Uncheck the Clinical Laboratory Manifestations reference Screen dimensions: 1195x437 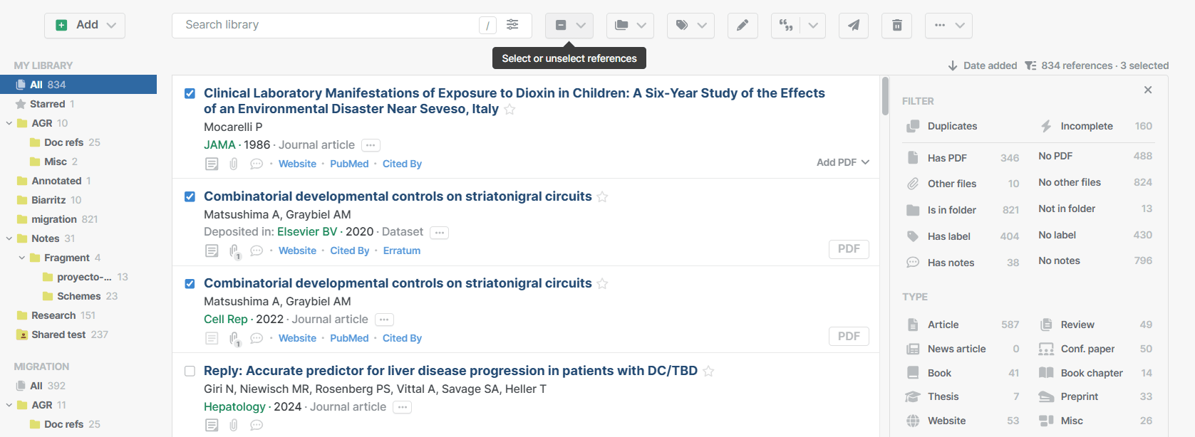tap(190, 94)
